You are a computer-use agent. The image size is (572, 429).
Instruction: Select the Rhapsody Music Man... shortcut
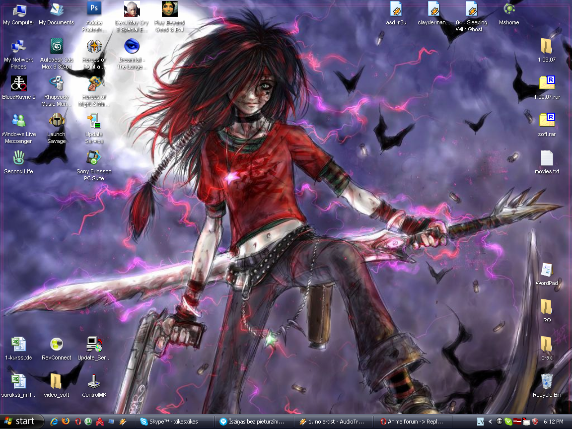[x=56, y=91]
